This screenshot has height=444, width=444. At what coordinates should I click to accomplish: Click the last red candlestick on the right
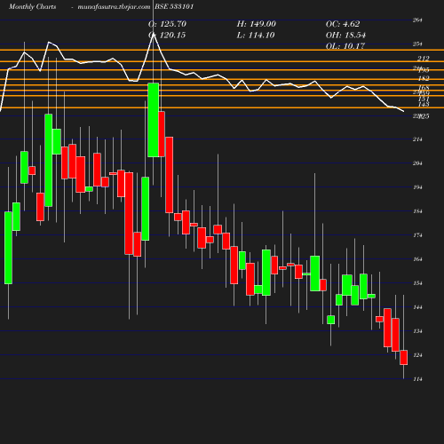tap(404, 358)
